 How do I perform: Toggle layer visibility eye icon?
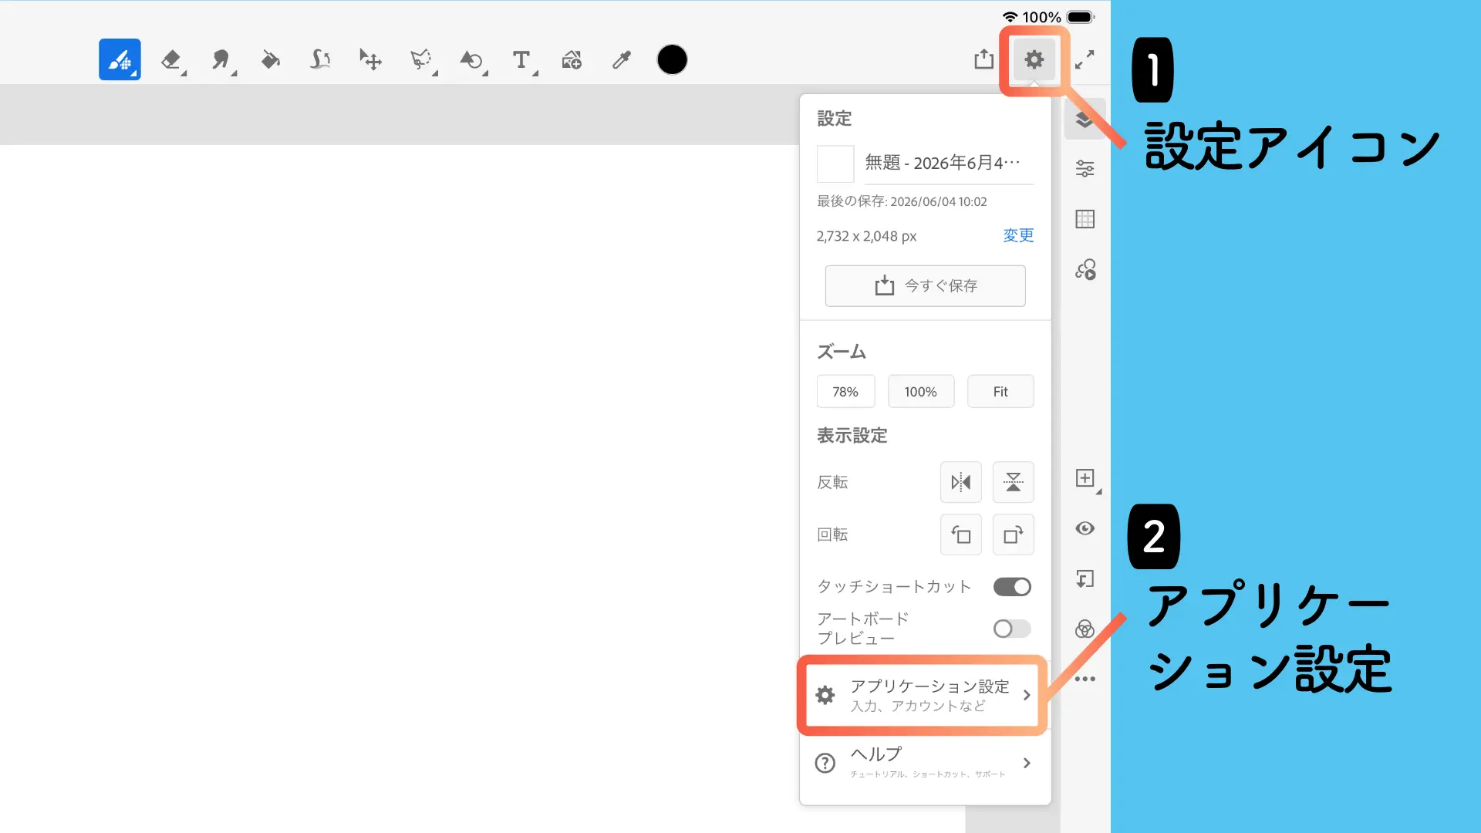click(x=1085, y=528)
